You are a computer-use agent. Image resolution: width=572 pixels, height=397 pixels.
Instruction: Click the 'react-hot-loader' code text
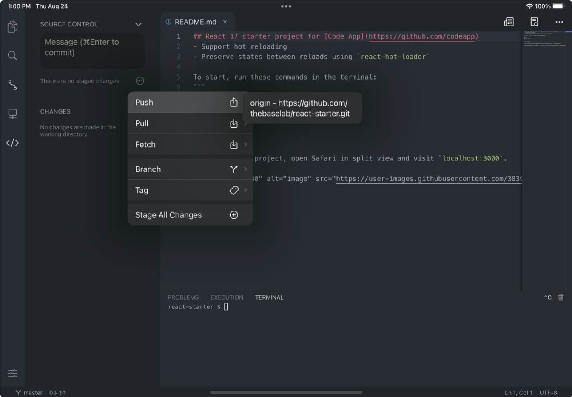coord(393,57)
